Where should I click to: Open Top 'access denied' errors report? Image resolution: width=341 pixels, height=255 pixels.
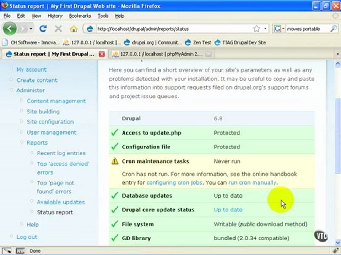[63, 168]
